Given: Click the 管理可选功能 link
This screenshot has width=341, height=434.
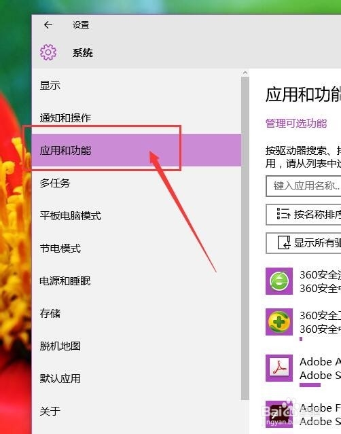Looking at the screenshot, I should [296, 124].
